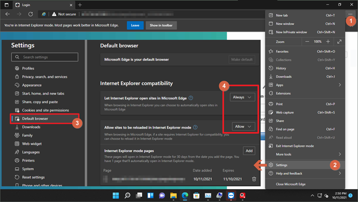This screenshot has width=358, height=202.
Task: Open Languages in Settings sidebar
Action: tap(45, 152)
